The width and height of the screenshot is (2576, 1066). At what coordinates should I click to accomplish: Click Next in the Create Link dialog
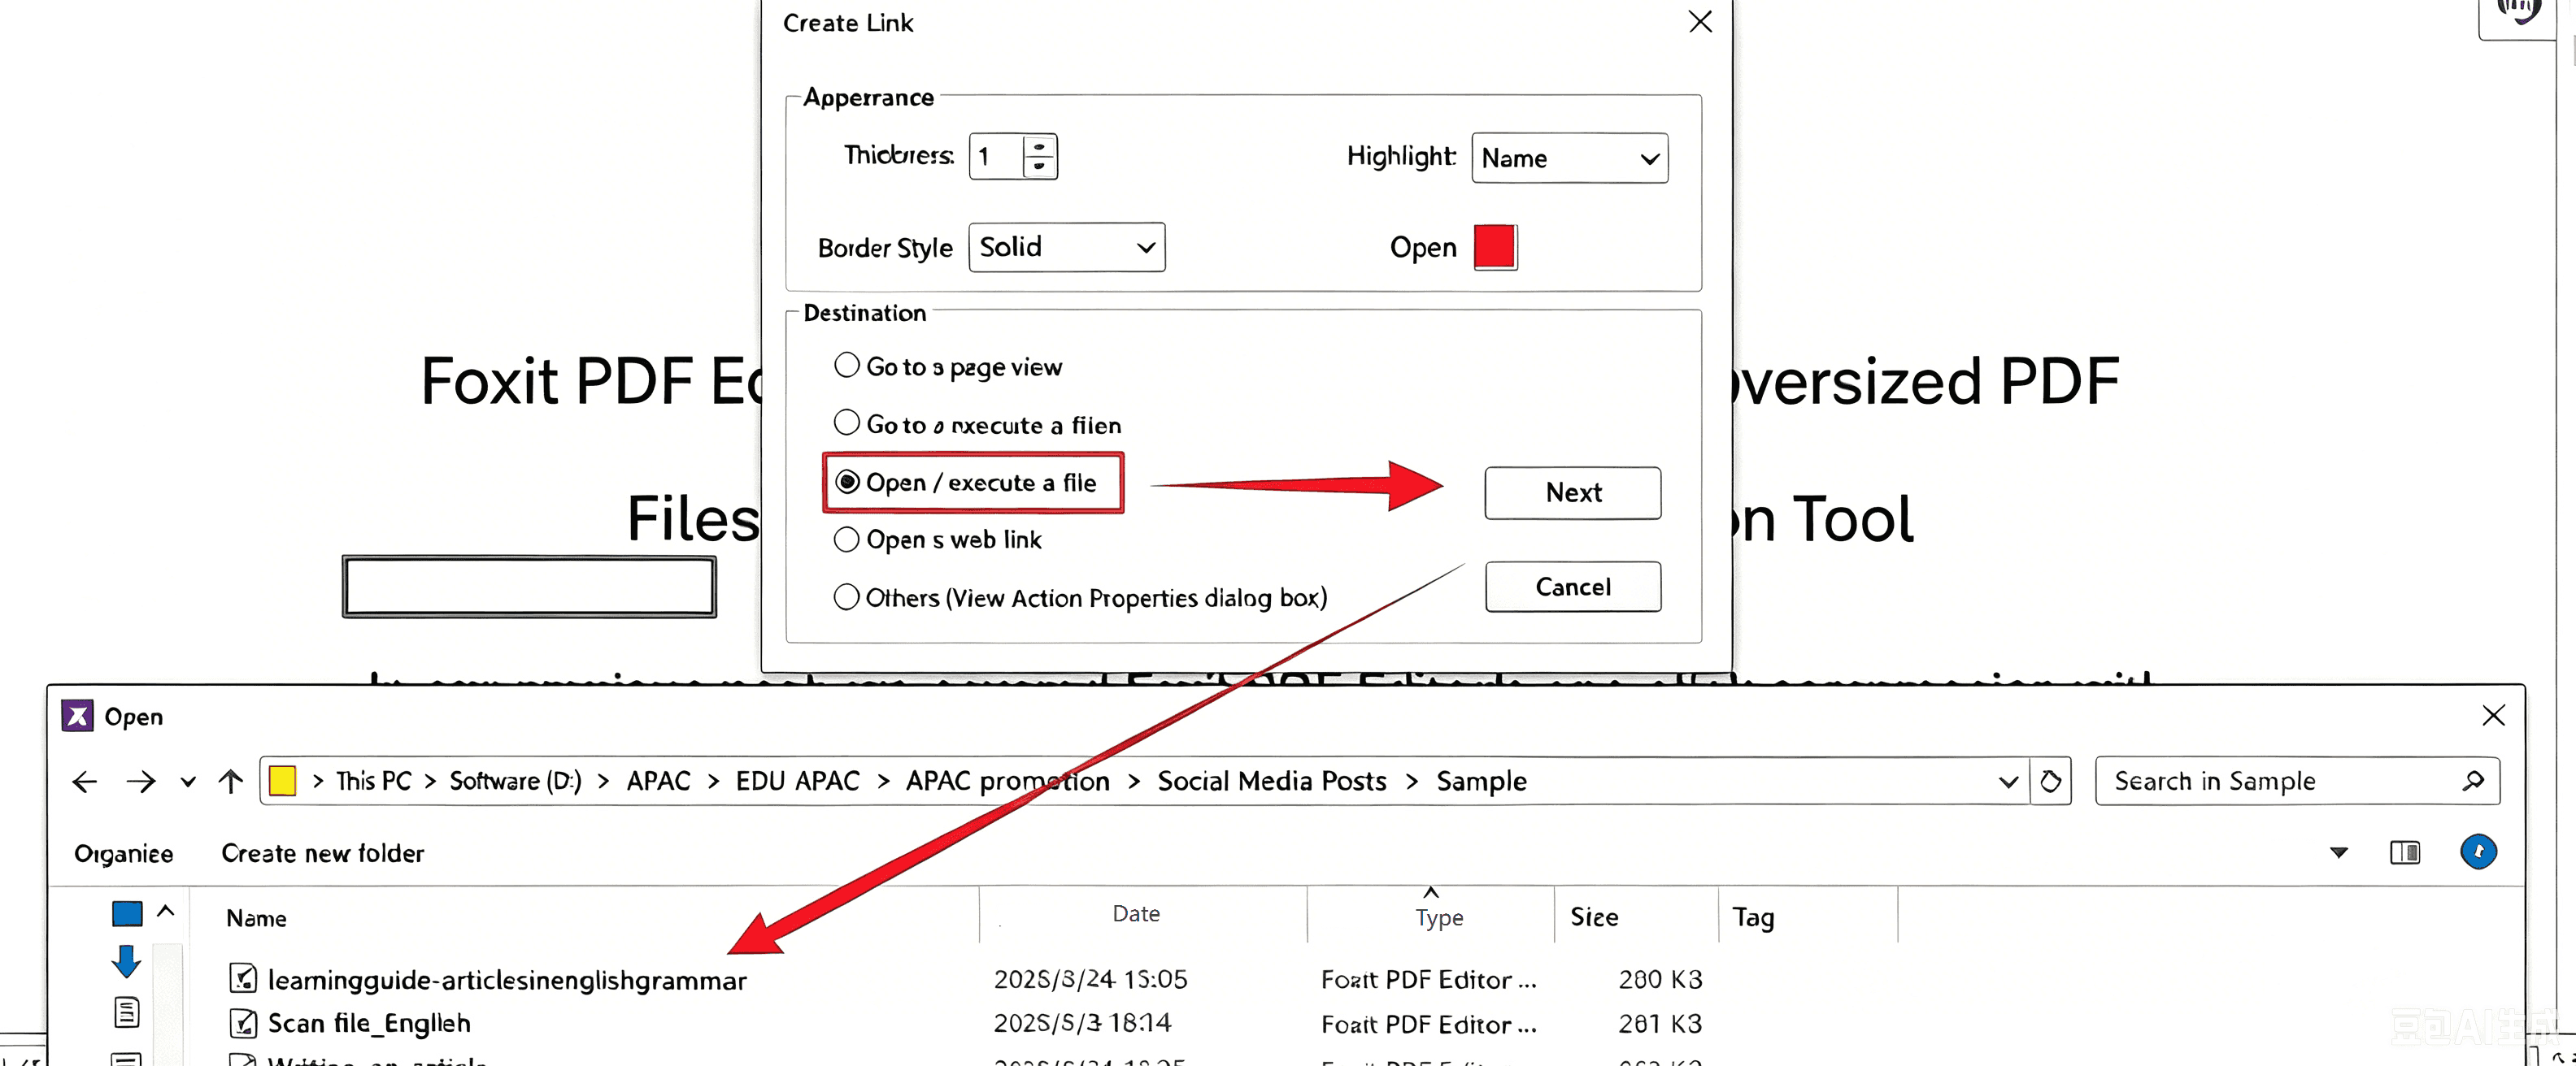(x=1573, y=492)
